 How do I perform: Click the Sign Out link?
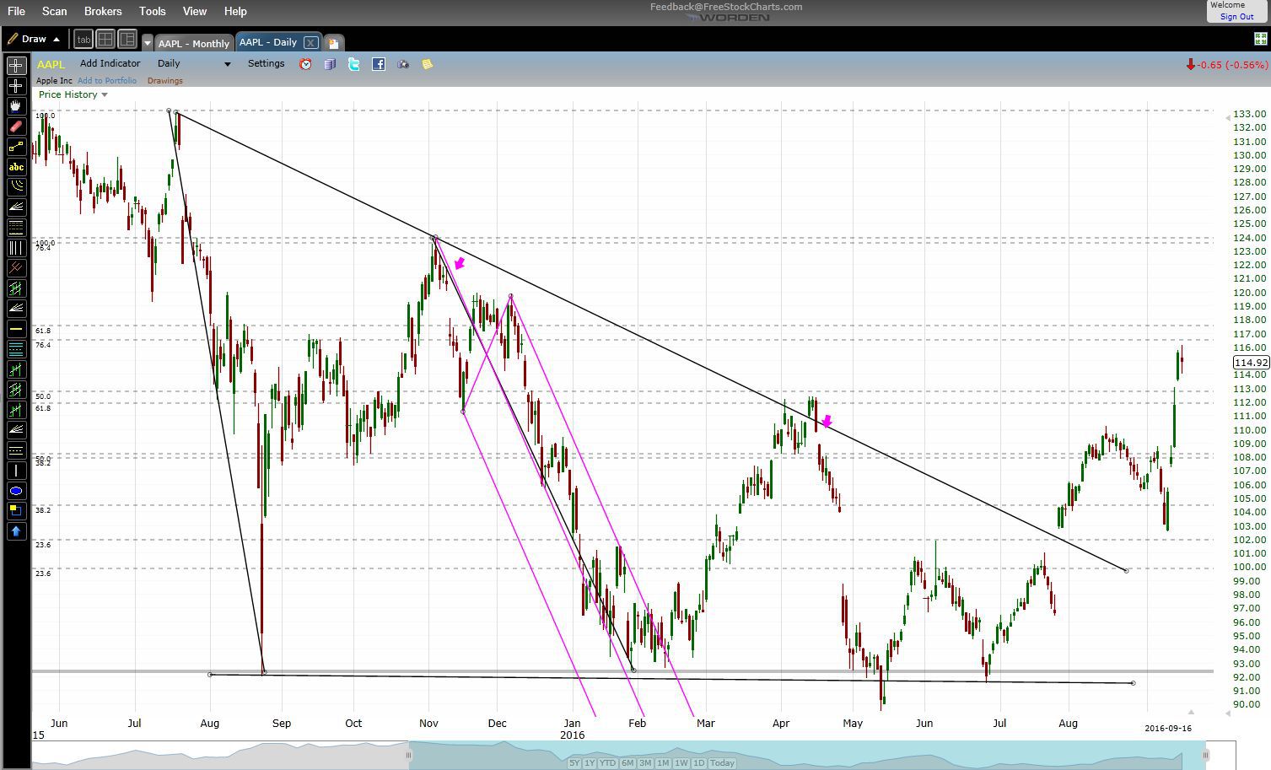click(x=1236, y=17)
